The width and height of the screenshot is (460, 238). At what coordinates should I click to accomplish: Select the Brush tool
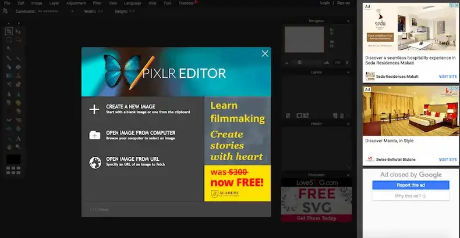18,58
